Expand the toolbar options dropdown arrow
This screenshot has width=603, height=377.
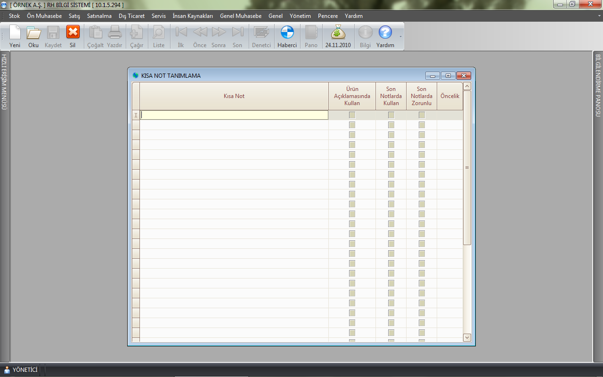tap(400, 36)
